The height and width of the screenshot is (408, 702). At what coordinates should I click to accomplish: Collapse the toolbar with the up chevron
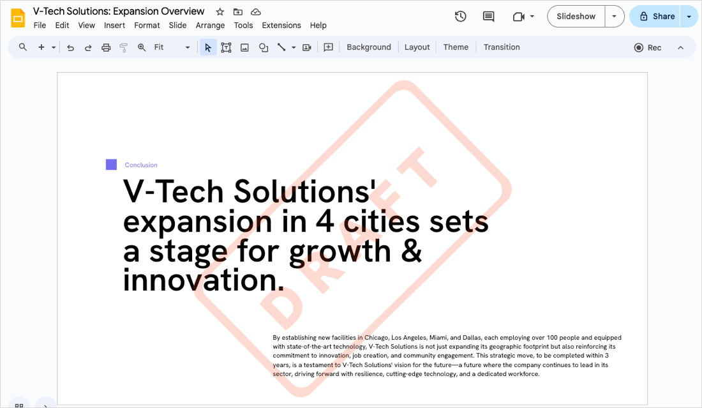[680, 47]
